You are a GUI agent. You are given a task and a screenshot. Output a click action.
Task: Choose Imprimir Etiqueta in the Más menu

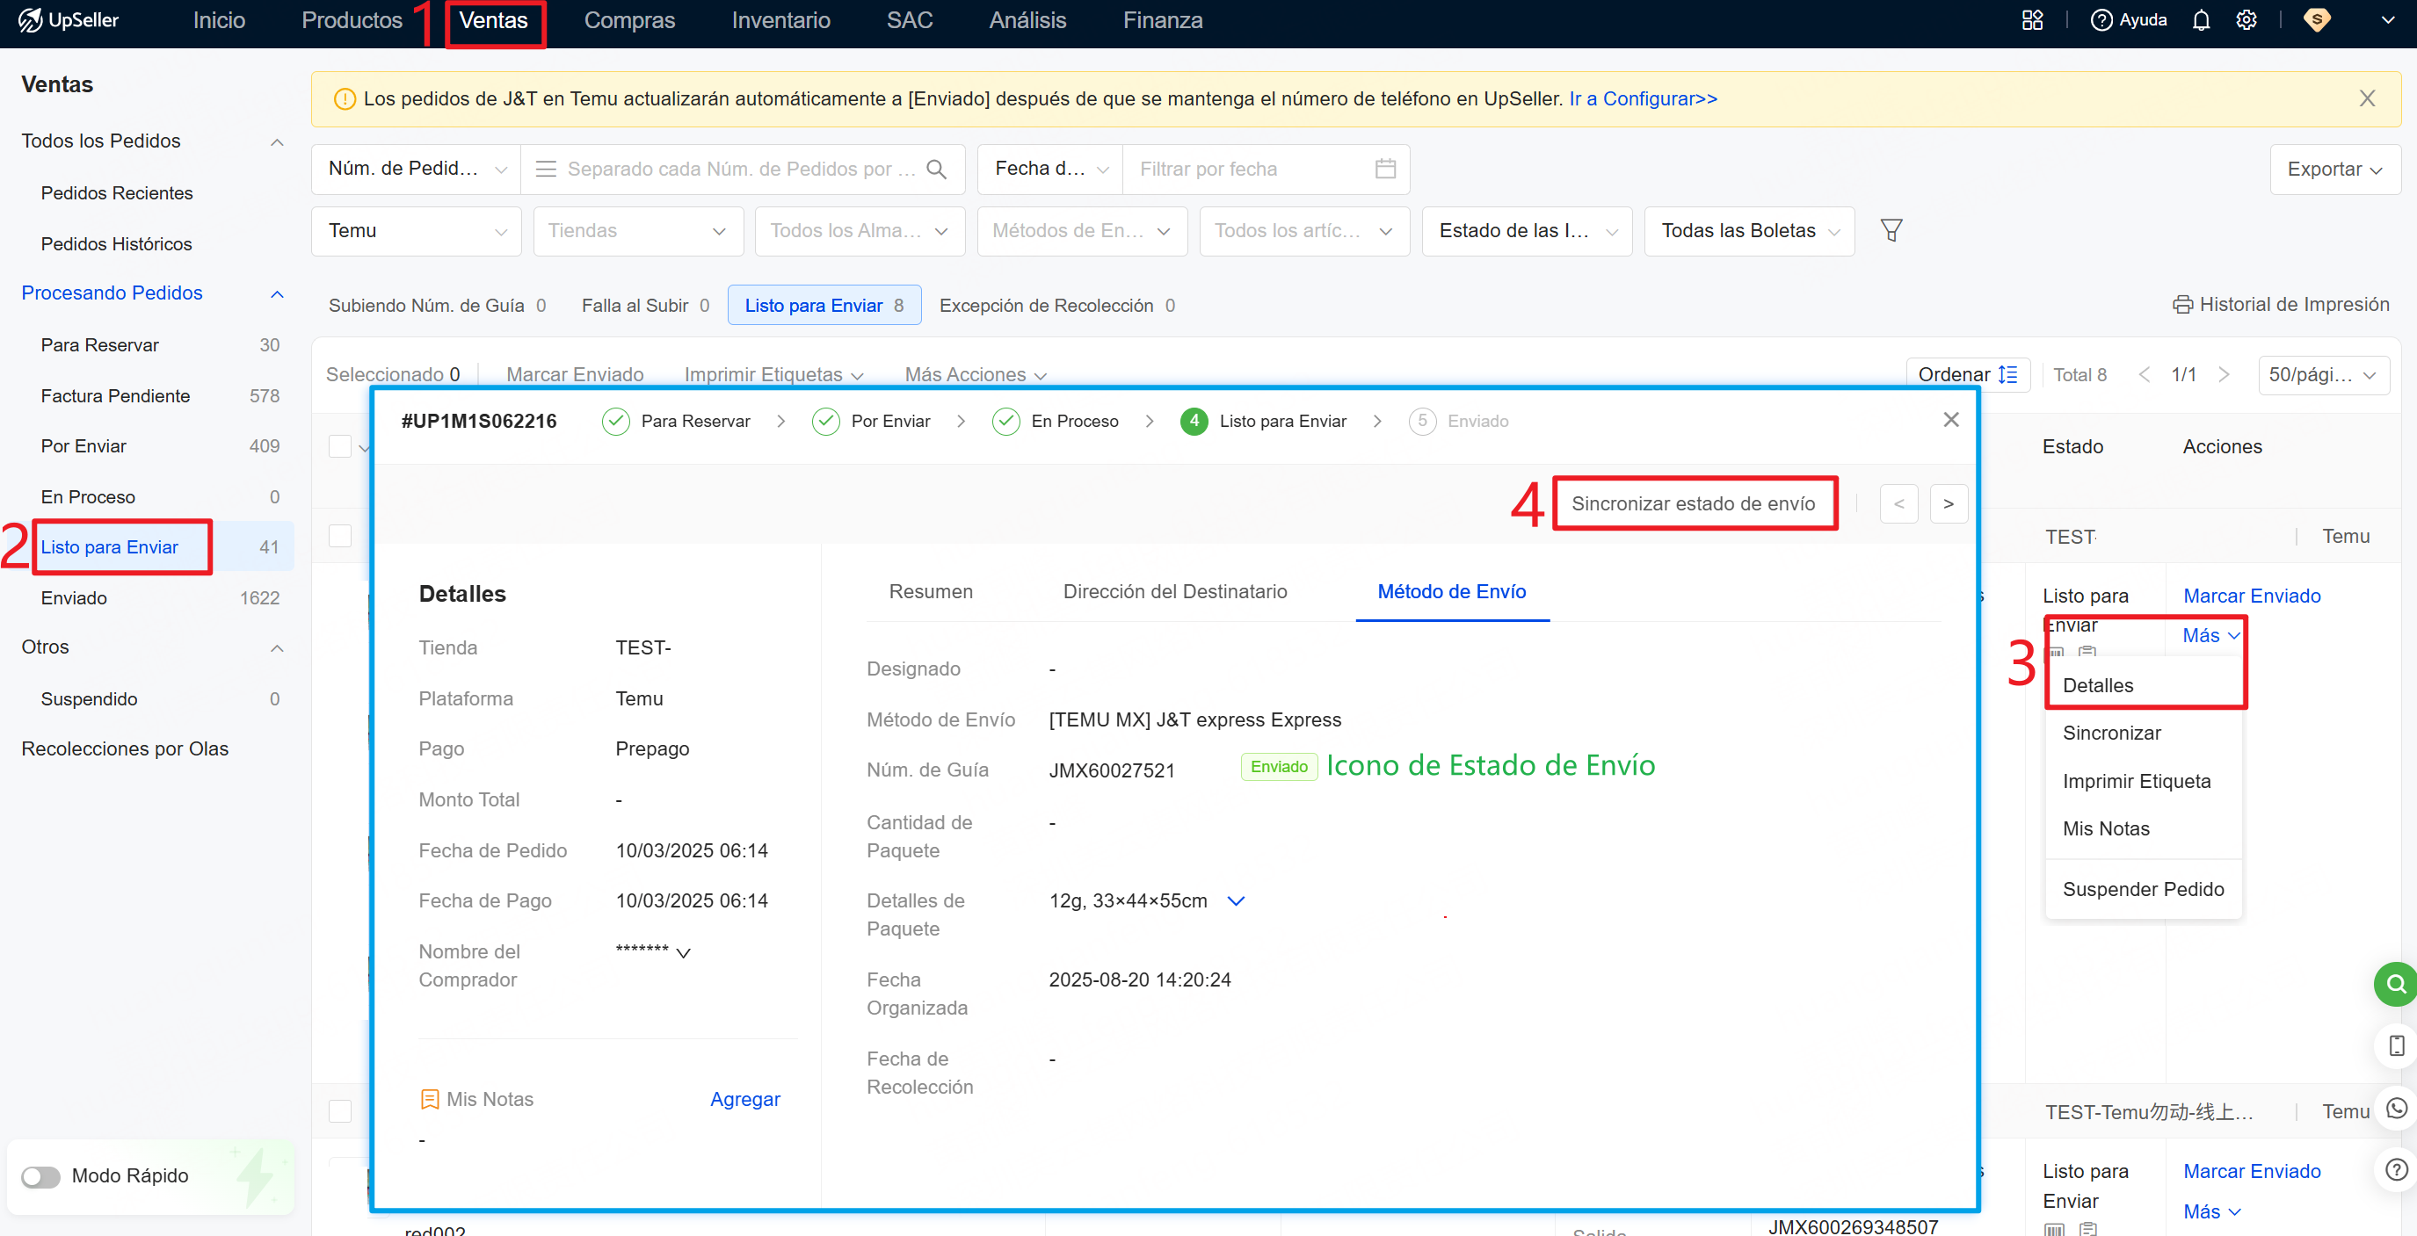2137,781
